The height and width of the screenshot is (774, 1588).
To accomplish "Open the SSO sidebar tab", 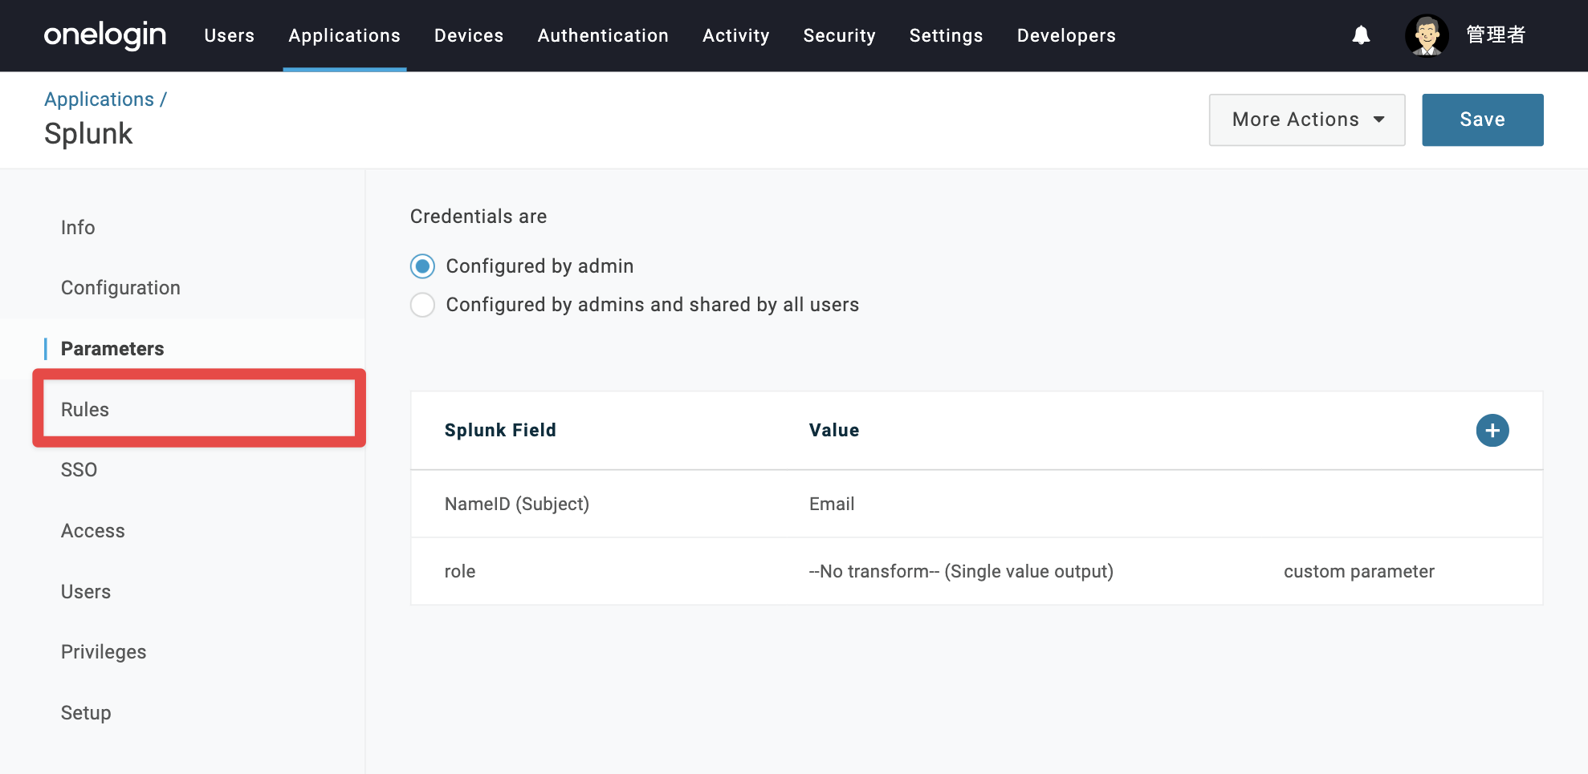I will (79, 470).
